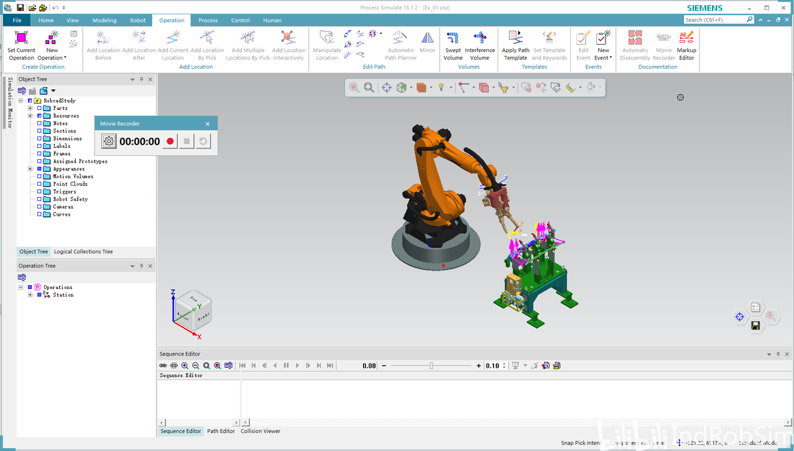Jump to simulation end
Viewport: 794px width, 451px height.
click(330, 366)
